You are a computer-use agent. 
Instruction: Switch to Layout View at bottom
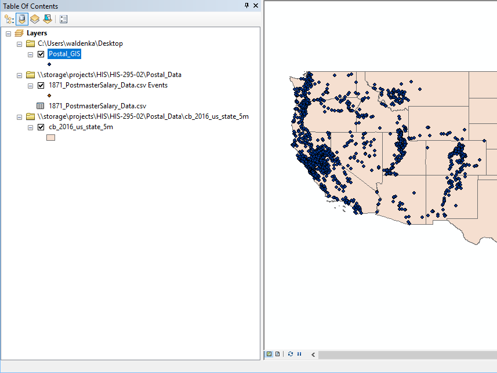coord(277,354)
